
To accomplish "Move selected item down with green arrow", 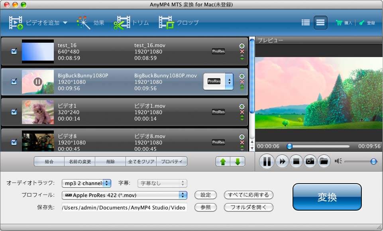I will click(x=238, y=162).
